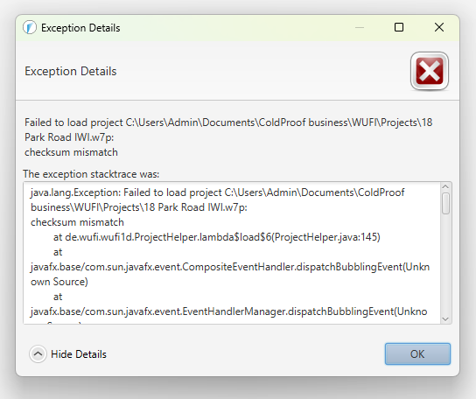476x399 pixels.
Task: Click the stacktrace scrollbar down arrow
Action: (445, 318)
